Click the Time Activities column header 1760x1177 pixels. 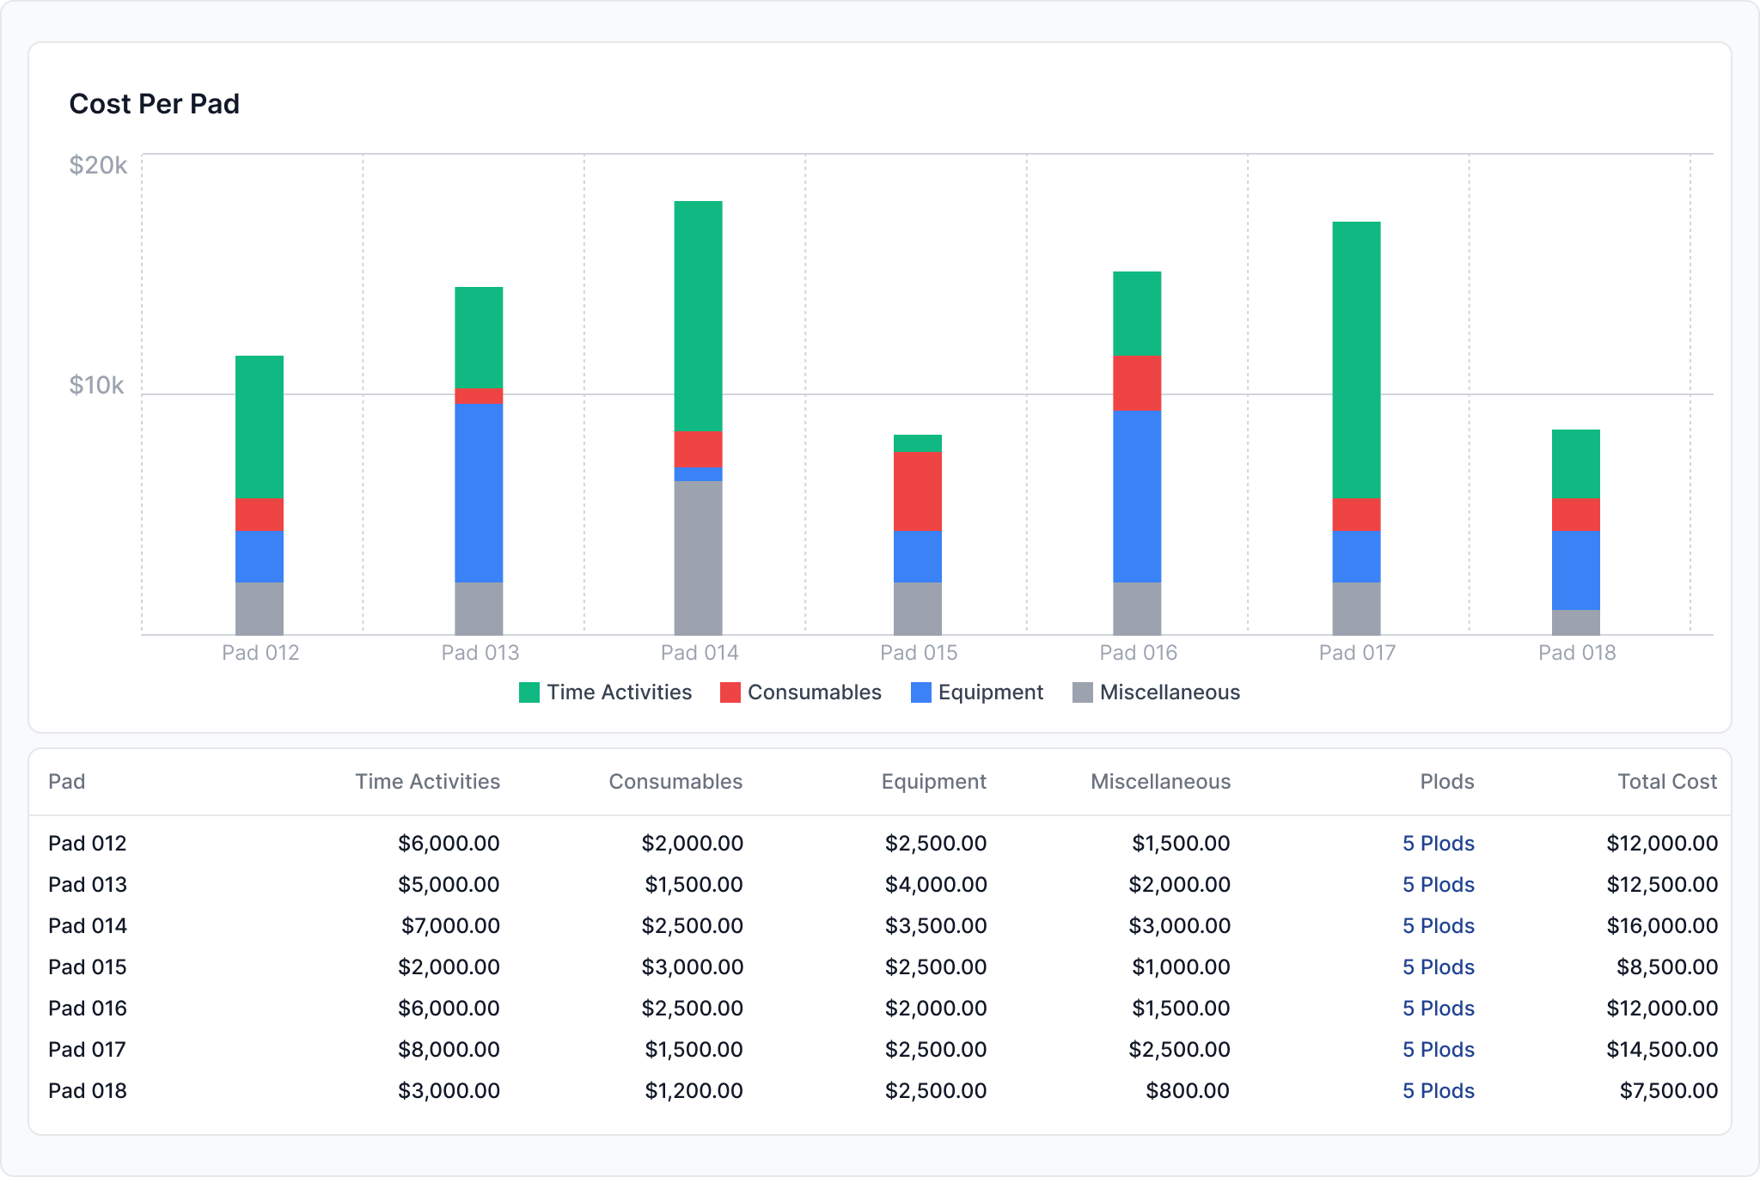(x=427, y=782)
